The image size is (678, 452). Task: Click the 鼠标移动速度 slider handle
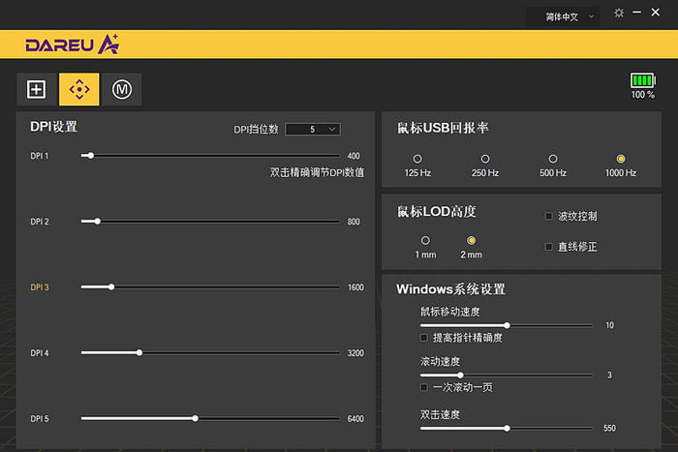tap(508, 325)
